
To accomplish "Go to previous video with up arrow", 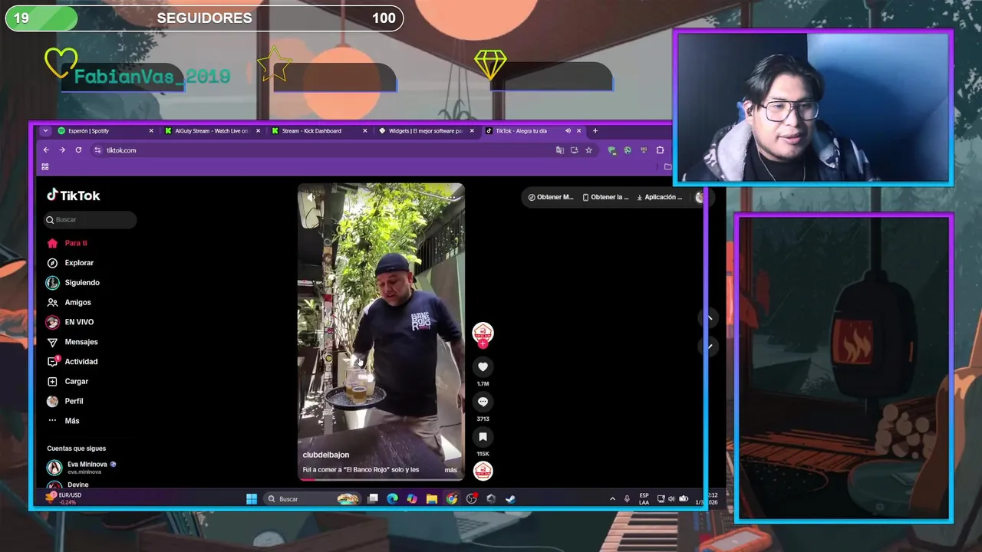I will pos(709,317).
